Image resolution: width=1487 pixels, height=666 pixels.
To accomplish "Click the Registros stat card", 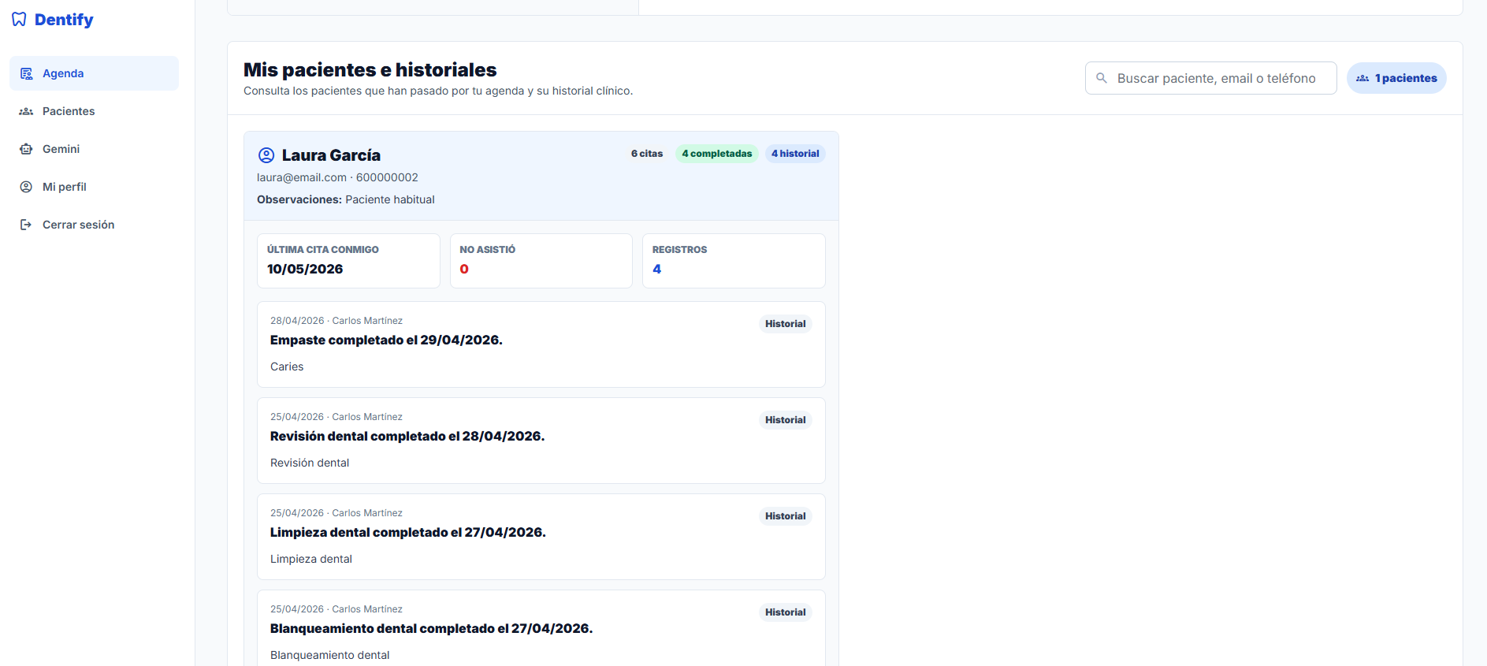I will click(x=734, y=261).
